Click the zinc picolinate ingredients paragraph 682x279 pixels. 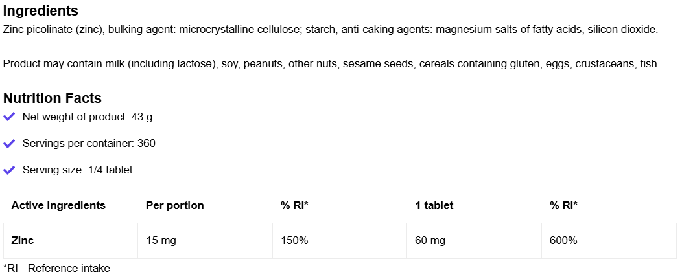click(x=331, y=30)
